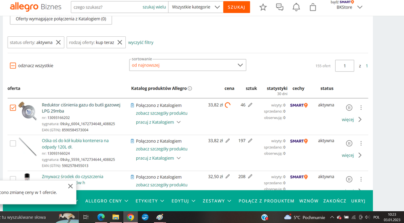Open three-dot menu for Reduktor offer

pos(361,107)
